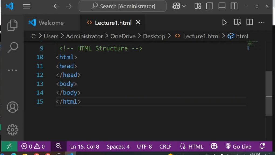276x155 pixels.
Task: Open the remote window indicator
Action: coord(9,146)
